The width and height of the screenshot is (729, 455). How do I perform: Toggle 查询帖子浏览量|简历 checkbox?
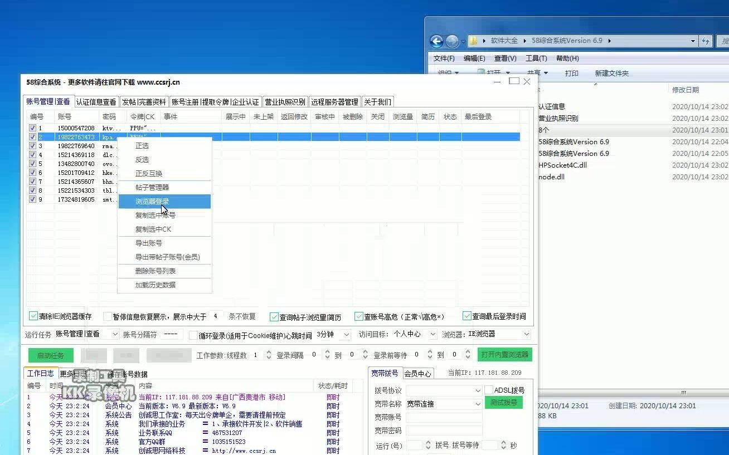(274, 316)
